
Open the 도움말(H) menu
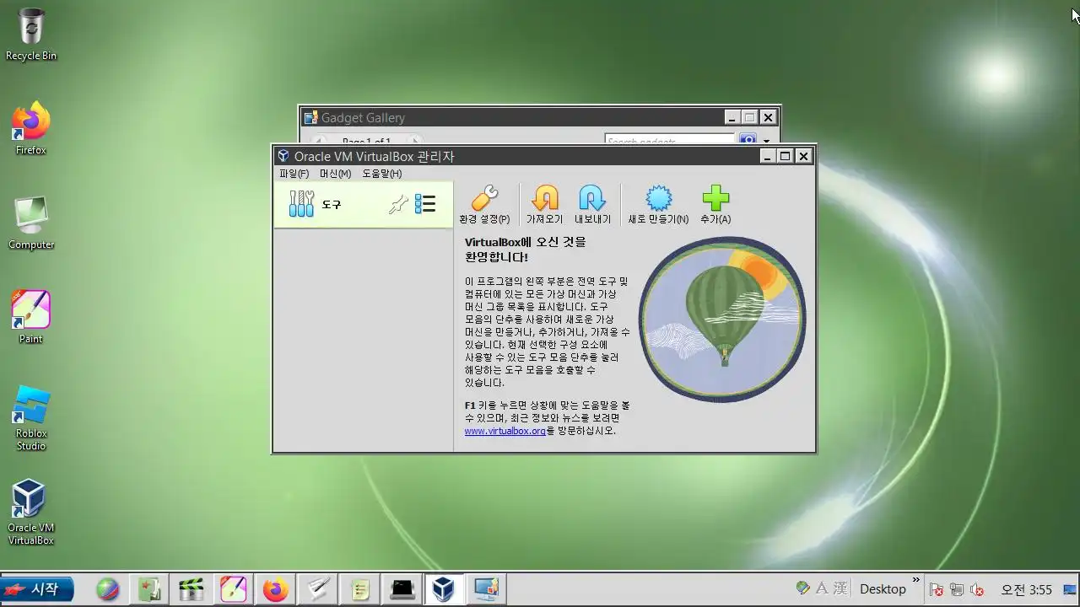click(x=381, y=174)
